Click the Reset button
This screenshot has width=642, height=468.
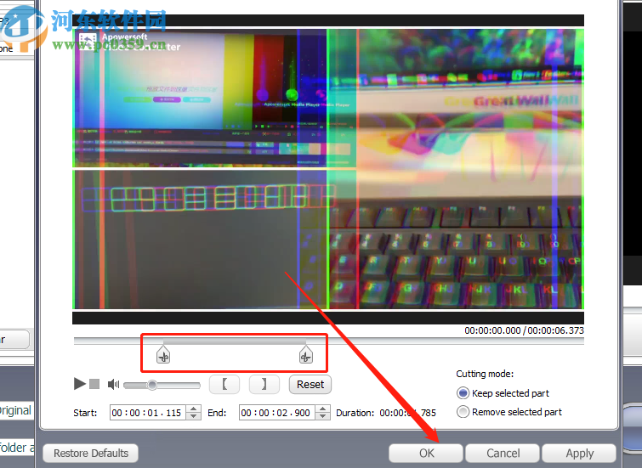[310, 384]
